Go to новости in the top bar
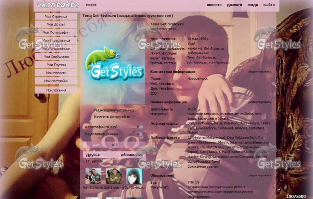Image resolution: width=313 pixels, height=199 pixels. click(x=214, y=5)
